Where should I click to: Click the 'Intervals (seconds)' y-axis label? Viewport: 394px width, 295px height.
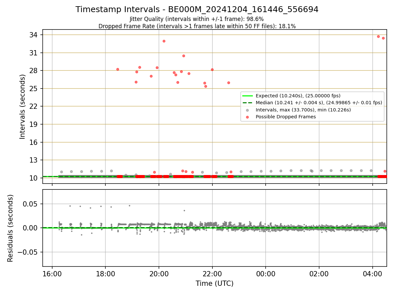pyautogui.click(x=22, y=107)
